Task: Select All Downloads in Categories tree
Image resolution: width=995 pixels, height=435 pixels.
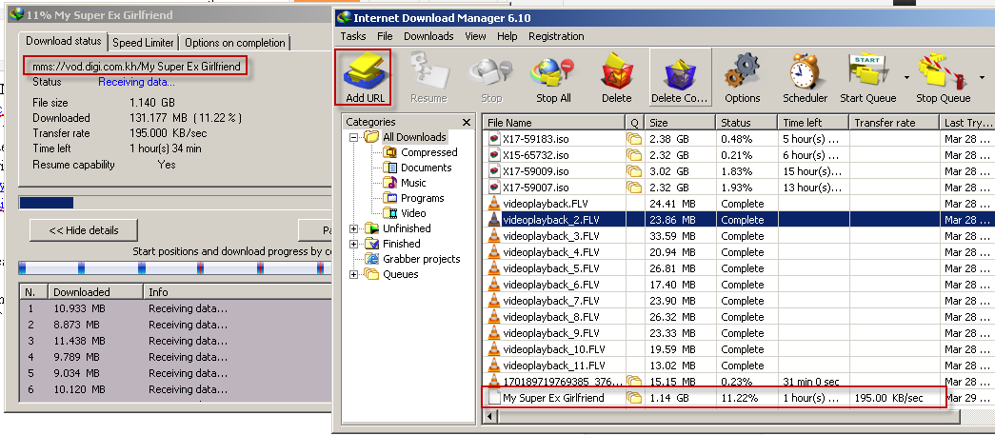Action: 414,137
